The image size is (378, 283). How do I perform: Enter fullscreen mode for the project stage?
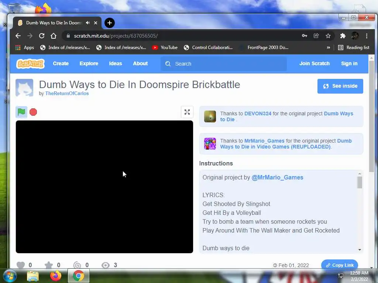[187, 112]
